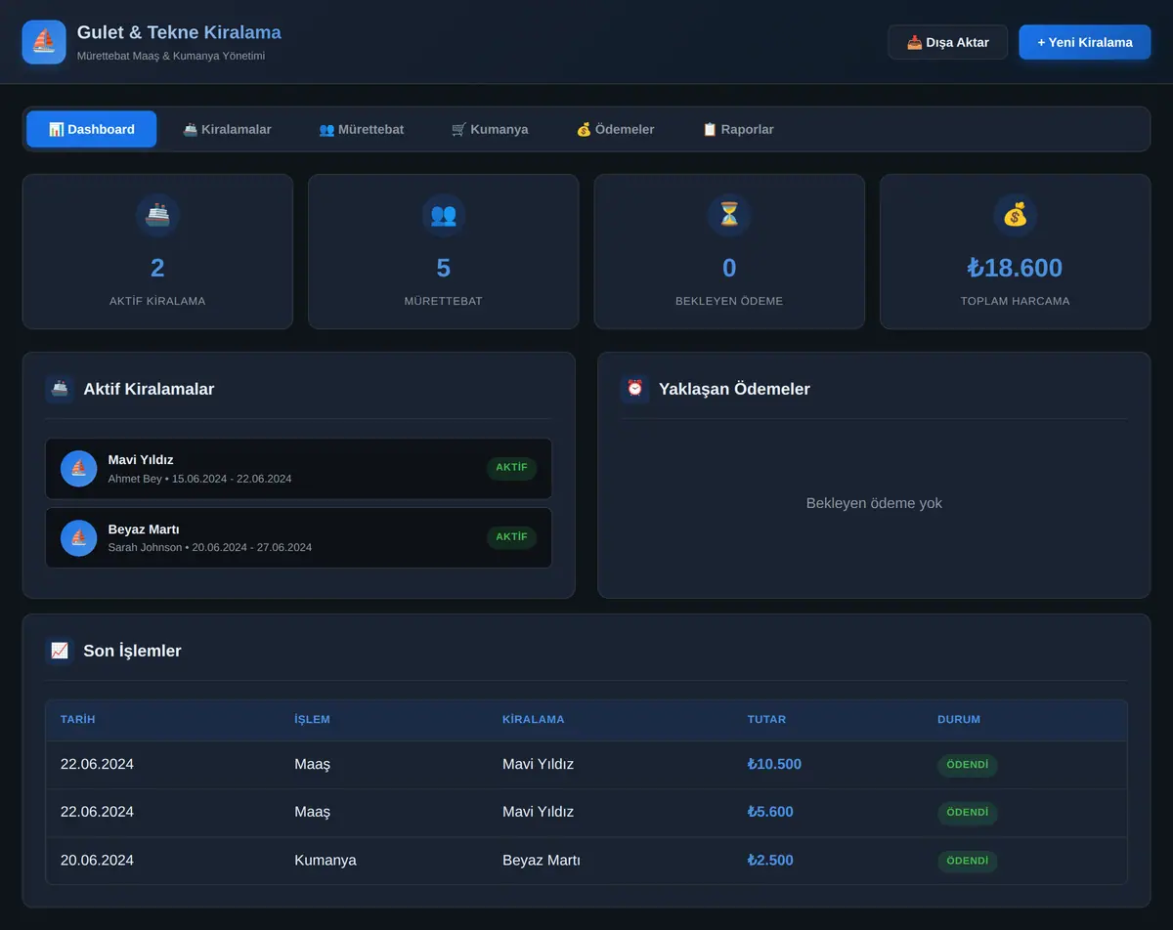
Task: Click the Kumanya cell in the transactions table
Action: click(x=326, y=861)
